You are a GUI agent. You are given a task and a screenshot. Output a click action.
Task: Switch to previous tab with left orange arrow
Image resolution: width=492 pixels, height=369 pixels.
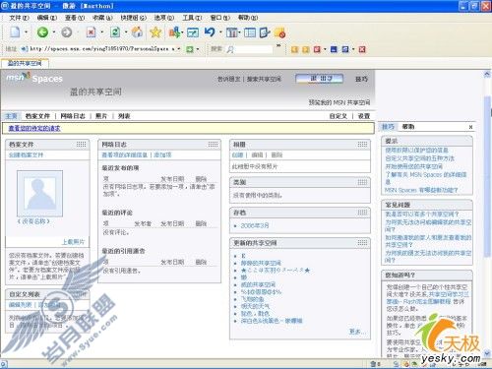(294, 49)
